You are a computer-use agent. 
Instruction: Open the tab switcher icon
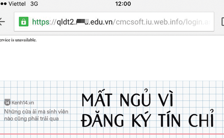tap(222, 22)
